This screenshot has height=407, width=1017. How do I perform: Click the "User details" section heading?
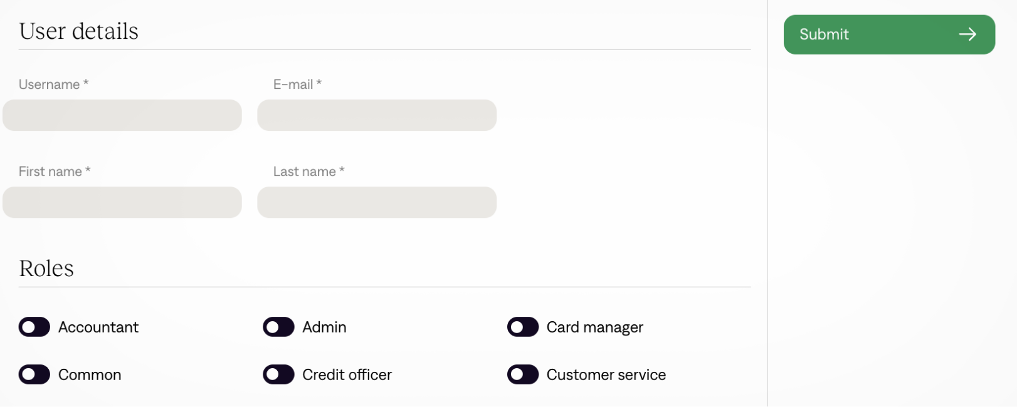click(79, 31)
